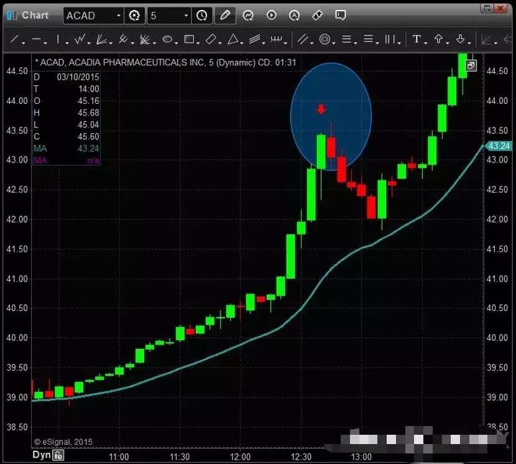This screenshot has width=516, height=464.
Task: Open the rectangle tool dropdown arrow
Action: tap(198, 43)
